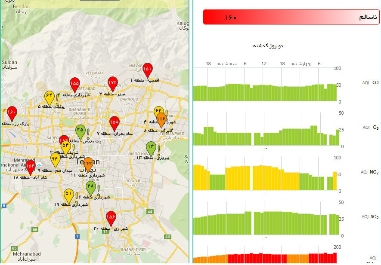Open the red 158 marker in map center
This screenshot has height=265, width=381.
pos(114,122)
